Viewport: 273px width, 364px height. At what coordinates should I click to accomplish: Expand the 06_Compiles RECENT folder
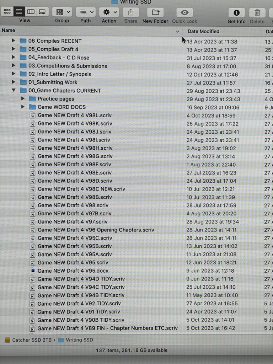pyautogui.click(x=14, y=41)
